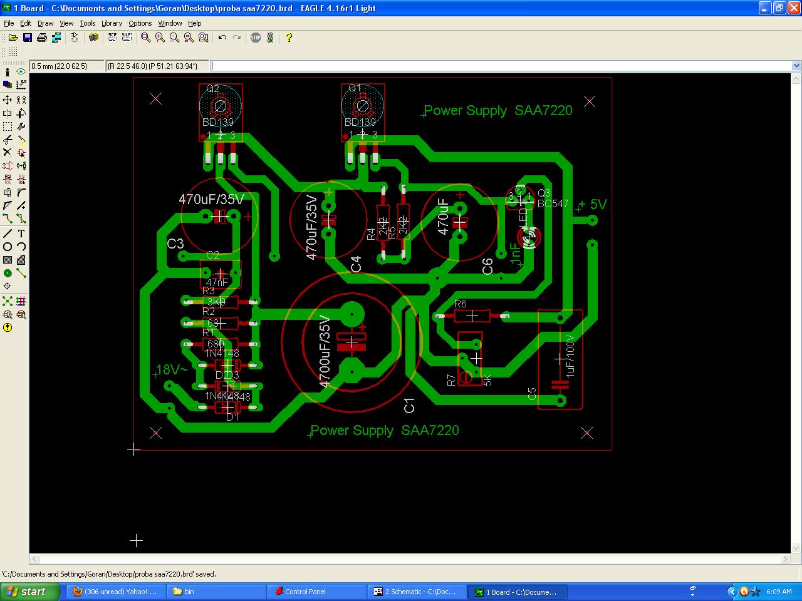
Task: Select the Ripup tool
Action: pyautogui.click(x=21, y=218)
